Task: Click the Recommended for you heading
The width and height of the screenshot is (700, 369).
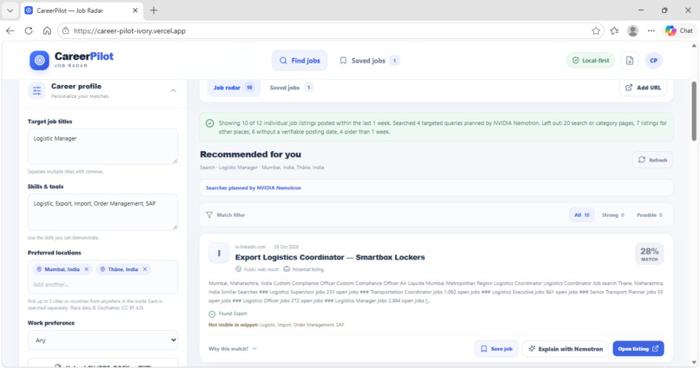Action: click(250, 155)
